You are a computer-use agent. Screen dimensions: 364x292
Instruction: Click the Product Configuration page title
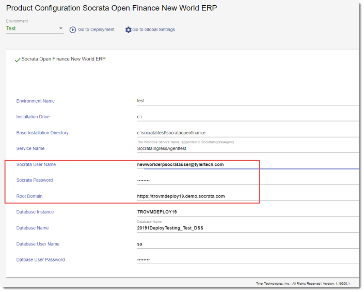(112, 8)
